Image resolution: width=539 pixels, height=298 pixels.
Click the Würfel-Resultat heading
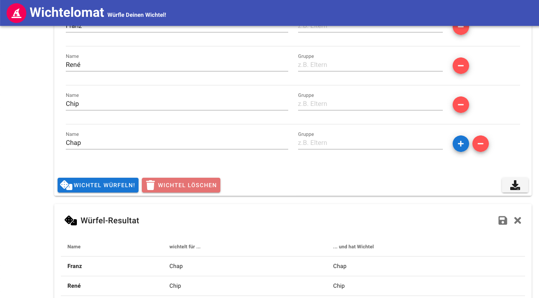tap(110, 220)
